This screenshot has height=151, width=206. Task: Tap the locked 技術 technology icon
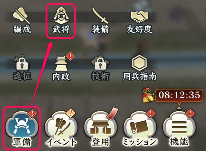tap(100, 67)
